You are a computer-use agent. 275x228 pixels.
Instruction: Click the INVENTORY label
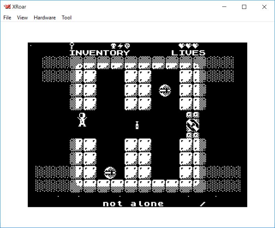[99, 53]
